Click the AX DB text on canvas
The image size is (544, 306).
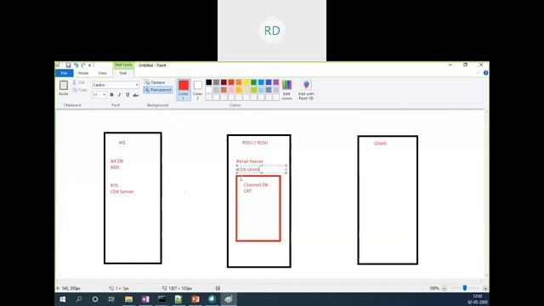tap(116, 161)
